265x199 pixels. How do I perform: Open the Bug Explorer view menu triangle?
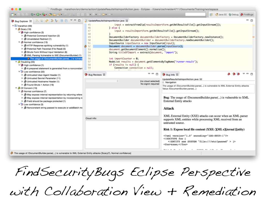71,20
